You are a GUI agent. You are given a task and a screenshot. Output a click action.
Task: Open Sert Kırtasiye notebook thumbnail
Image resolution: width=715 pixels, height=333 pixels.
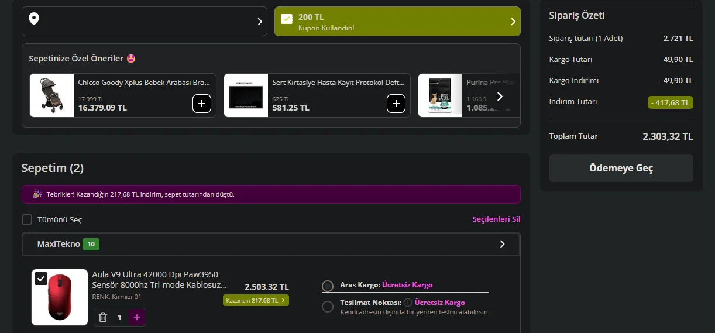tap(246, 95)
